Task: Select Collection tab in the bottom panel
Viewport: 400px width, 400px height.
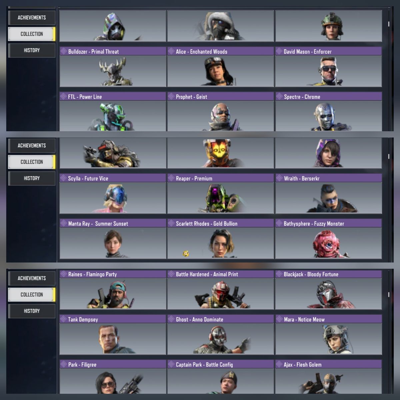Action: pos(32,295)
